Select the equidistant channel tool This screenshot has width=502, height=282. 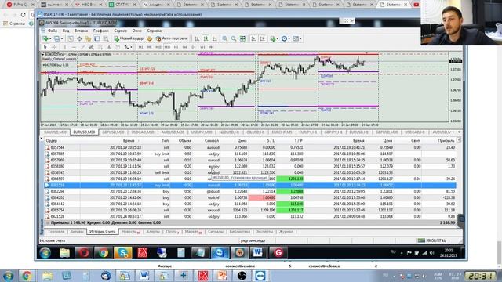pos(91,47)
